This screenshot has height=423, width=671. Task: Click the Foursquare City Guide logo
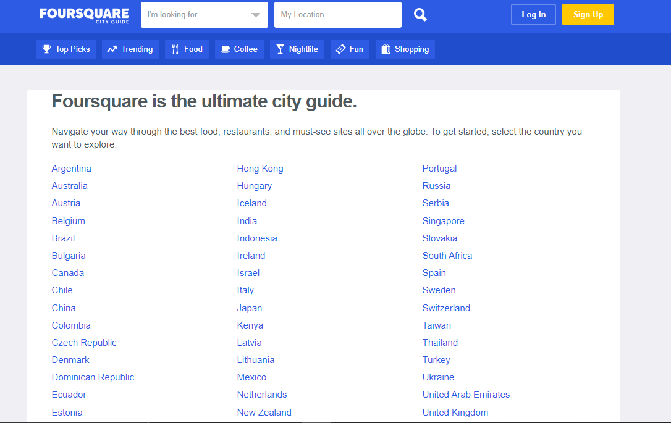84,15
